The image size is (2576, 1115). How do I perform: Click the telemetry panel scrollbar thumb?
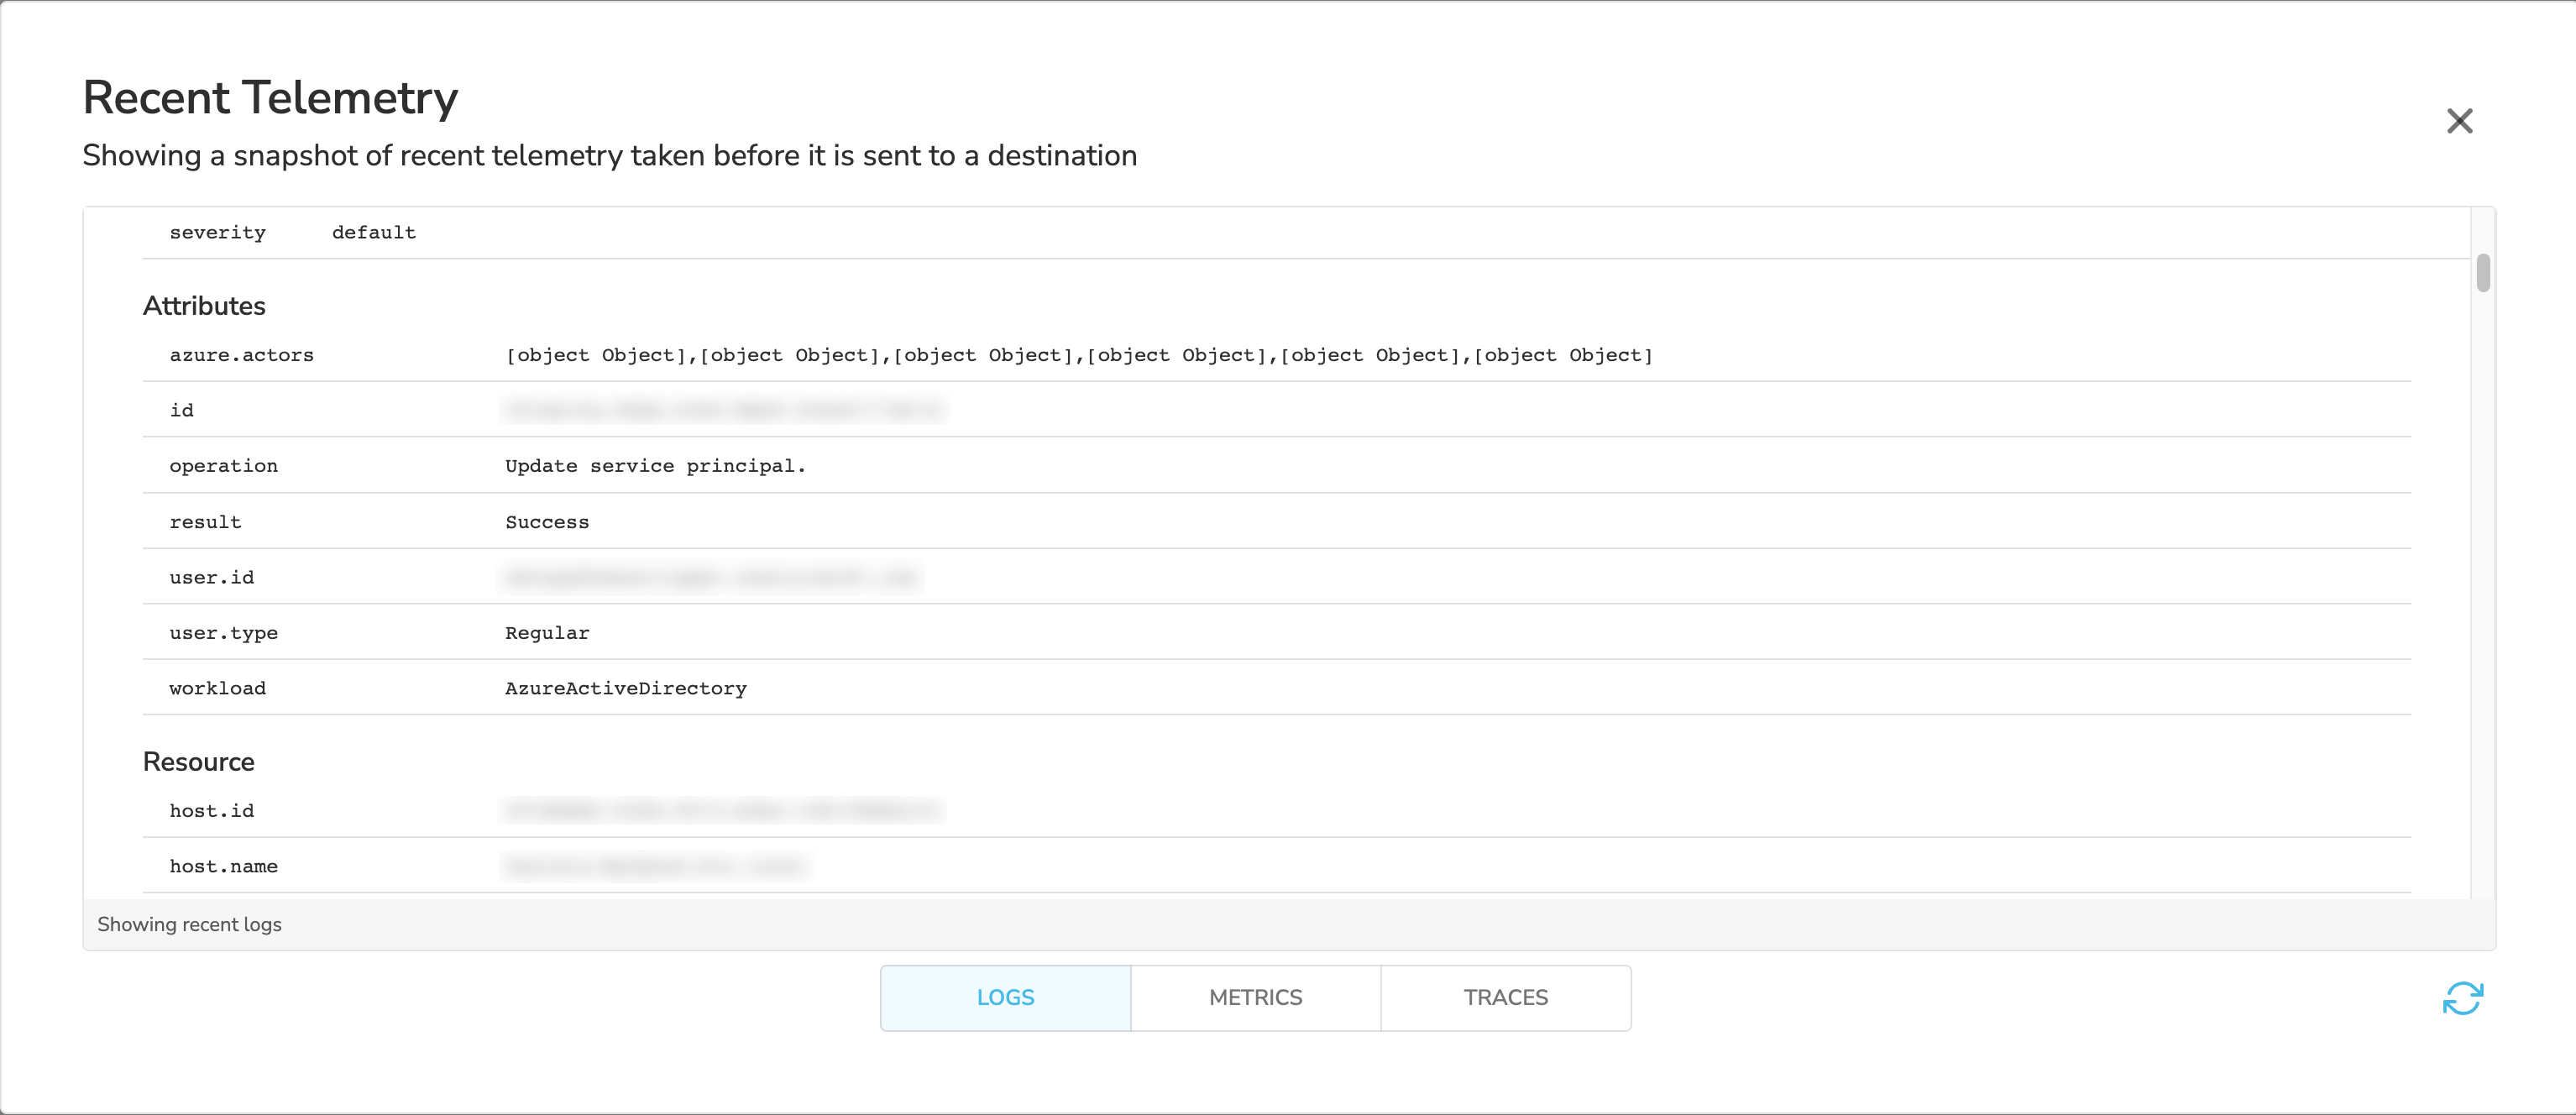pyautogui.click(x=2483, y=273)
